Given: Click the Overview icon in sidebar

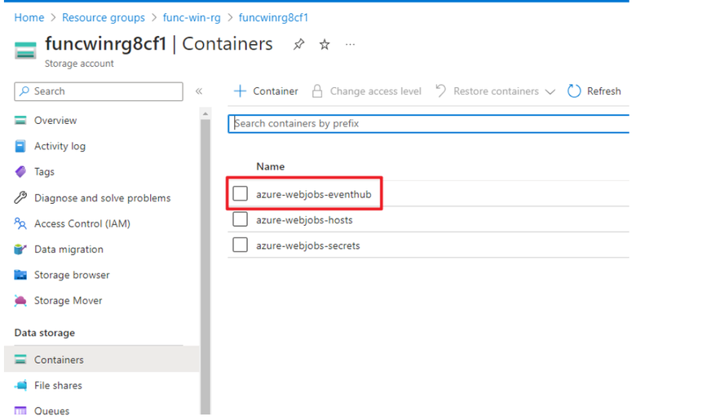Looking at the screenshot, I should (x=20, y=121).
